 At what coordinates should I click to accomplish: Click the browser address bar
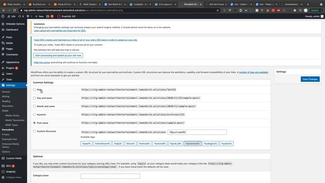[118, 10]
